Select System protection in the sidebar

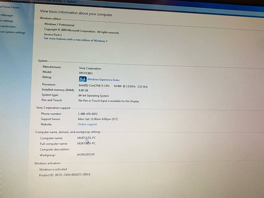tap(8, 26)
